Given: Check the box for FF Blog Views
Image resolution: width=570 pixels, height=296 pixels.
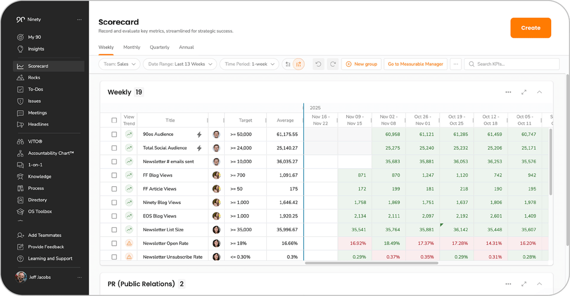Looking at the screenshot, I should point(114,175).
